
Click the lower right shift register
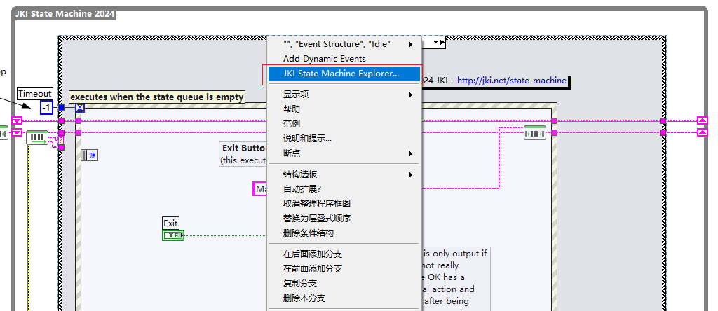tap(703, 132)
